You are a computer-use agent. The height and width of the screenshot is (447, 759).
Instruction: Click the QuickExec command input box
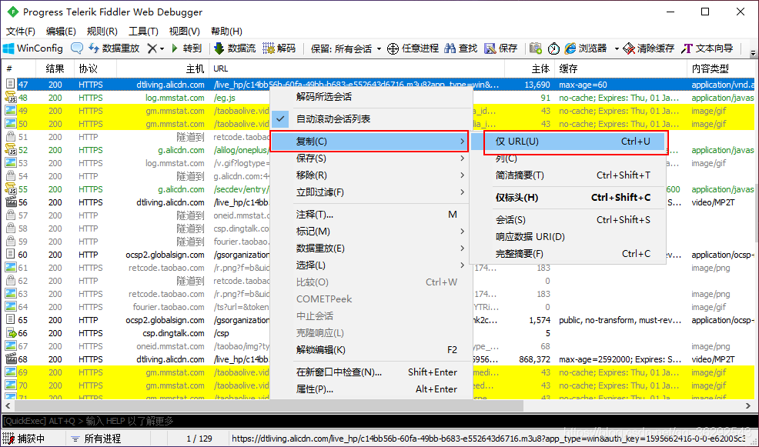[379, 421]
